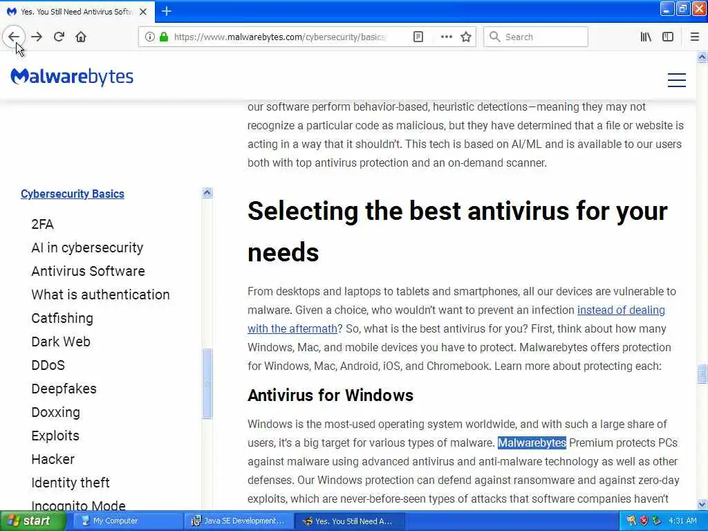
Task: Close the Malwarebytes antivirus tab
Action: pos(143,12)
